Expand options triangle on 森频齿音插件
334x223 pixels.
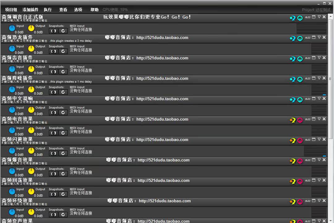(319, 58)
